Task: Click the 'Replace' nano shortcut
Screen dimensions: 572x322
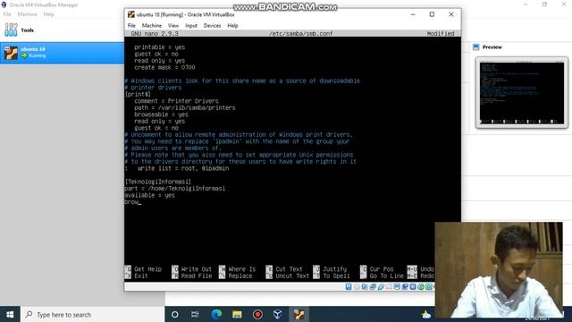Action: coord(240,276)
